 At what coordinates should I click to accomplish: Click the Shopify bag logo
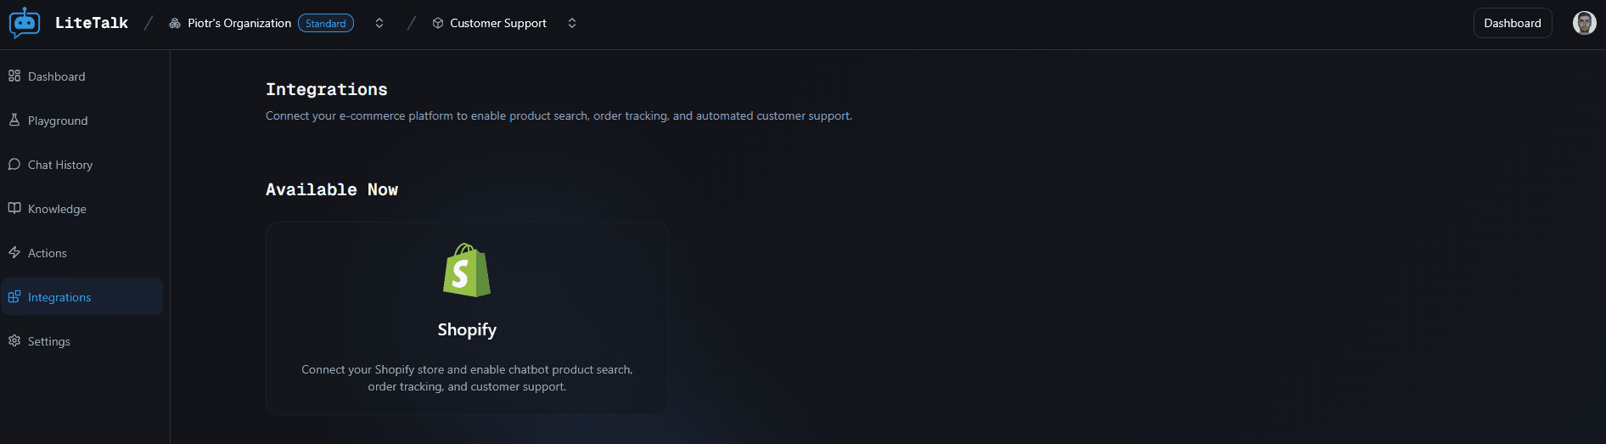(x=467, y=270)
